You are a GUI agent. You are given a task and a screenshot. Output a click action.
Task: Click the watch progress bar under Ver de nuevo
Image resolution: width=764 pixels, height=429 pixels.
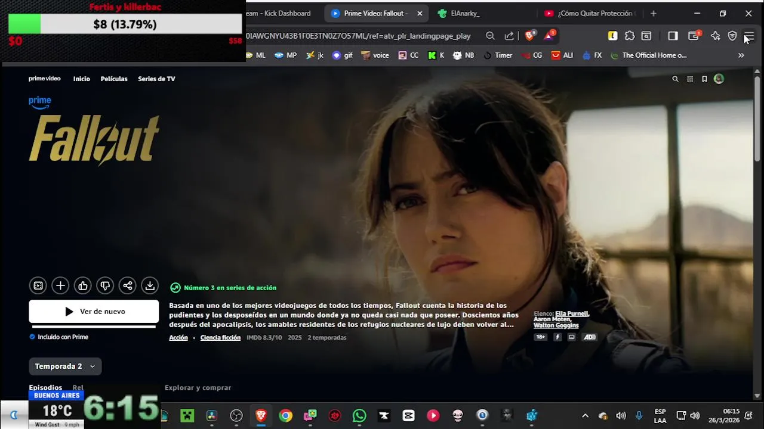tap(94, 327)
